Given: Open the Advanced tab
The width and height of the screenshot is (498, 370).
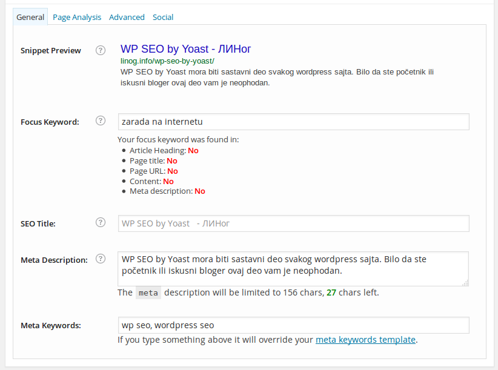Looking at the screenshot, I should [127, 17].
